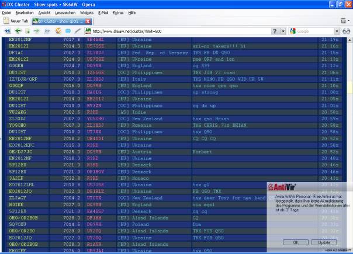Click the question mark address bar button
Viewport: 353px width, 254px height.
pyautogui.click(x=275, y=31)
